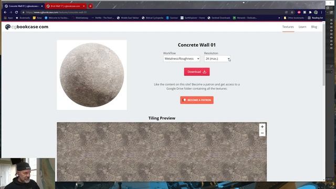Screen dimensions: 336x189
Task: Open the Keep bookmark
Action: [x=37, y=18]
